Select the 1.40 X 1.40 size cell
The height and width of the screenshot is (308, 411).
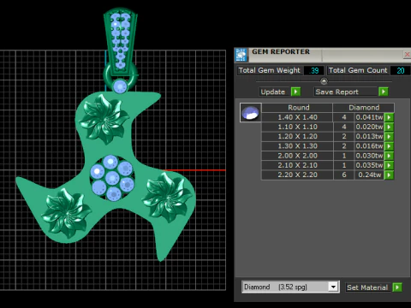297,117
